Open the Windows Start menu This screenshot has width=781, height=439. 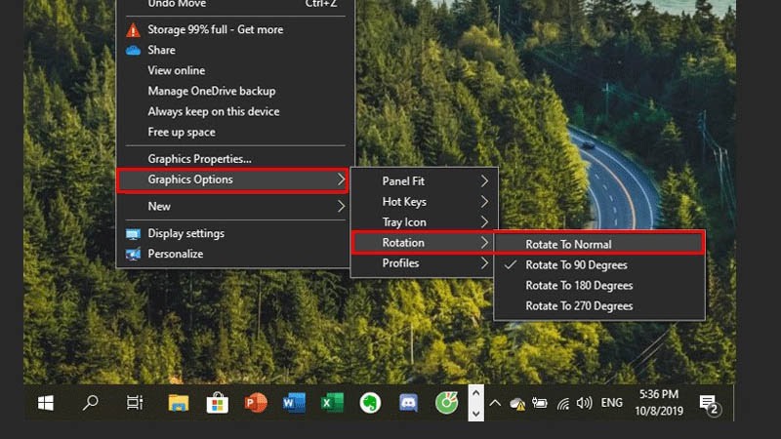click(45, 402)
